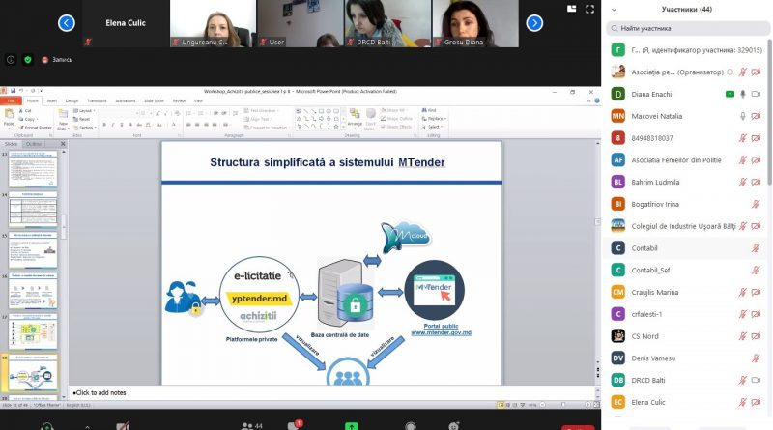Switch to the Slide Show ribbon tab

(154, 101)
